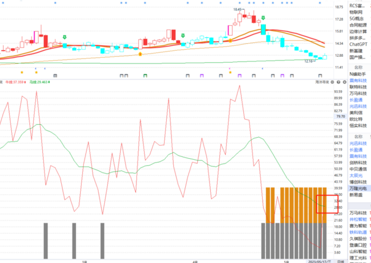This screenshot has width=371, height=263.
Task: Click the 马线:29.463 indicator label
Action: (x=40, y=82)
